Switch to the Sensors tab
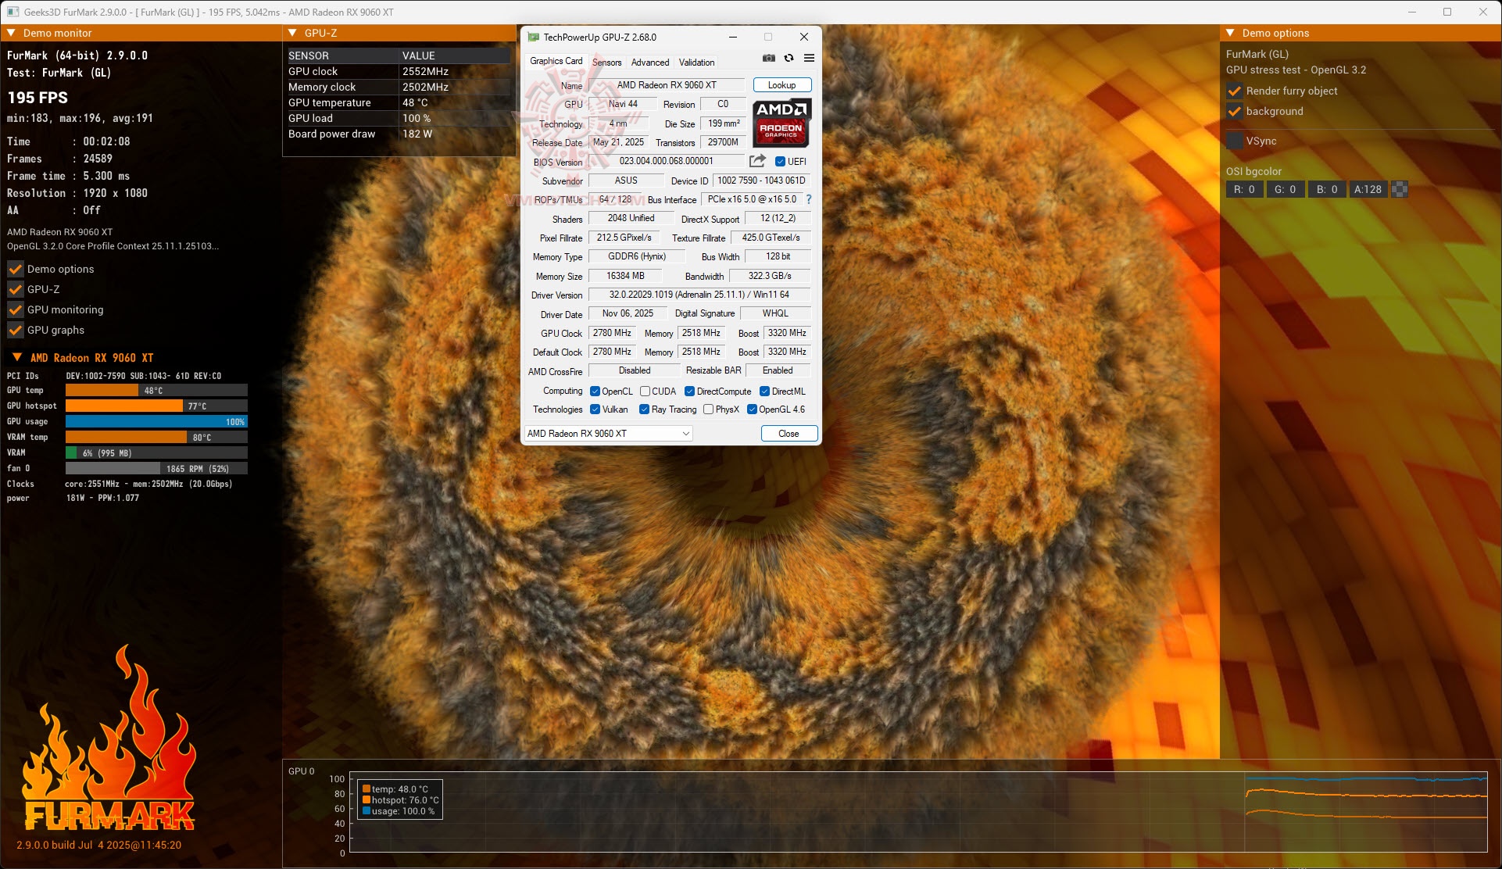 [606, 63]
